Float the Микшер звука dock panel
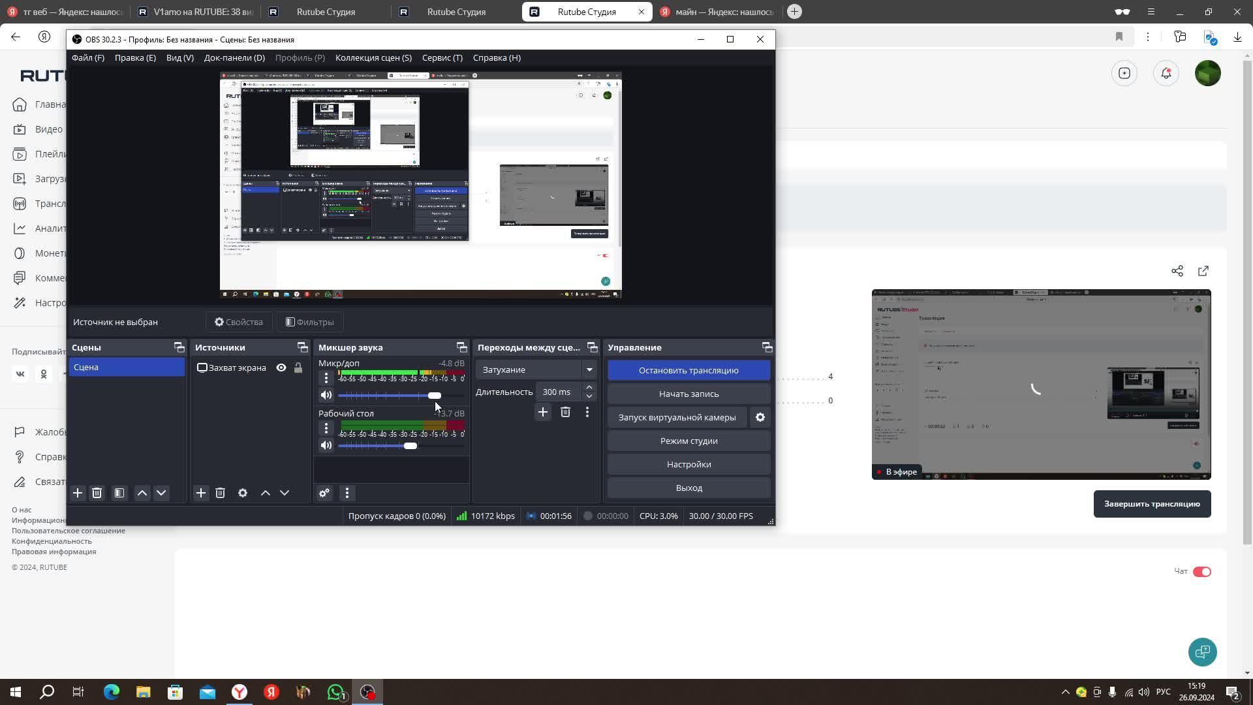Image resolution: width=1253 pixels, height=705 pixels. [461, 347]
